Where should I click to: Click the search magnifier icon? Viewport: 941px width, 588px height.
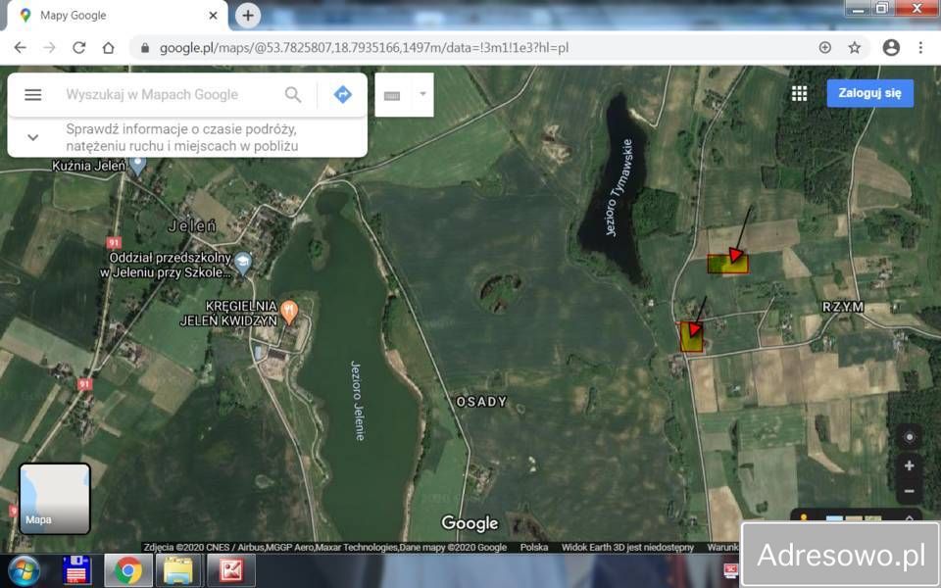[x=293, y=95]
